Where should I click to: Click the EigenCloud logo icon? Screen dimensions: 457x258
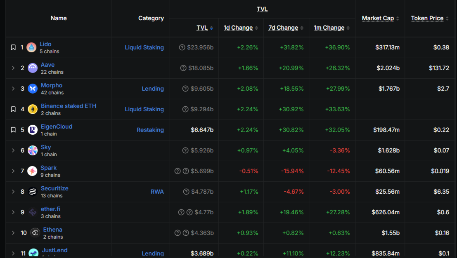(x=33, y=130)
